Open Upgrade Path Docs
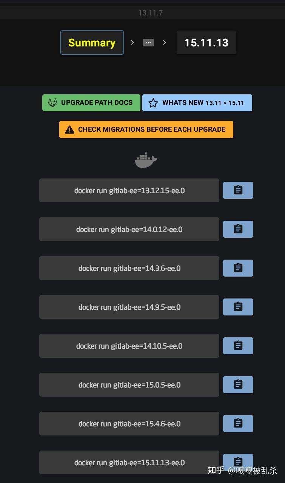This screenshot has width=285, height=483. pos(91,103)
